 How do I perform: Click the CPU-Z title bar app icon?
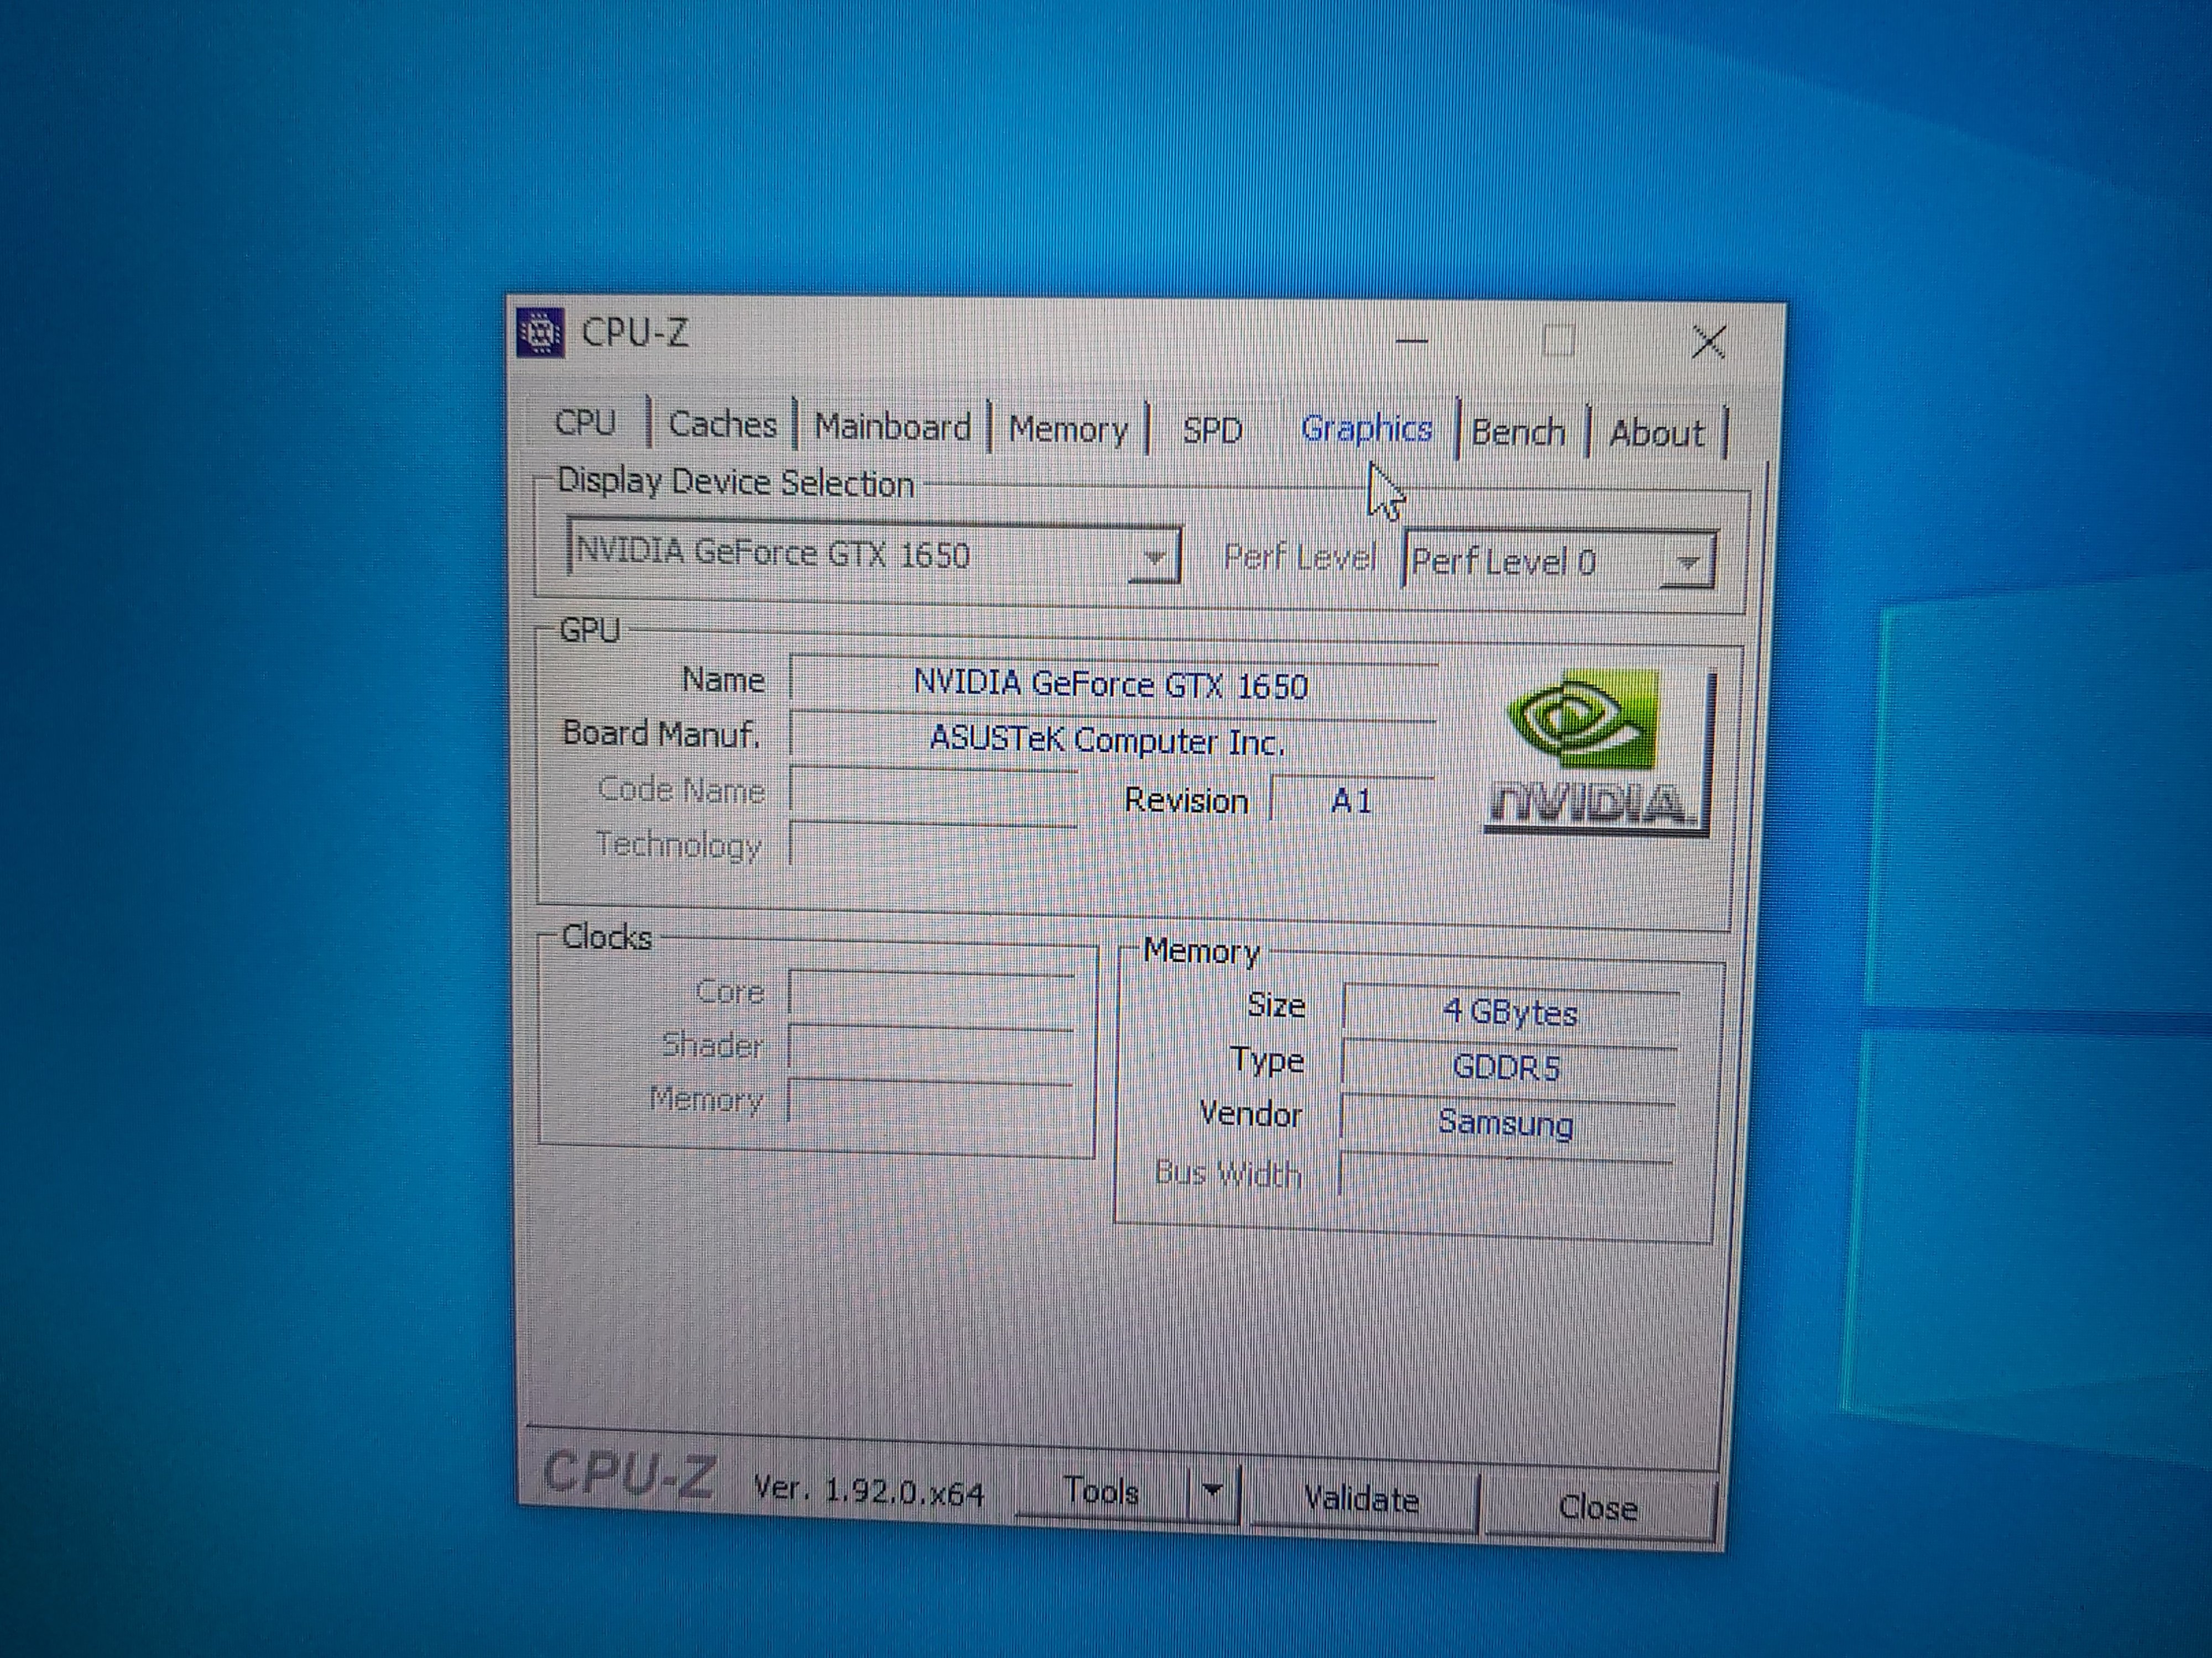[541, 333]
